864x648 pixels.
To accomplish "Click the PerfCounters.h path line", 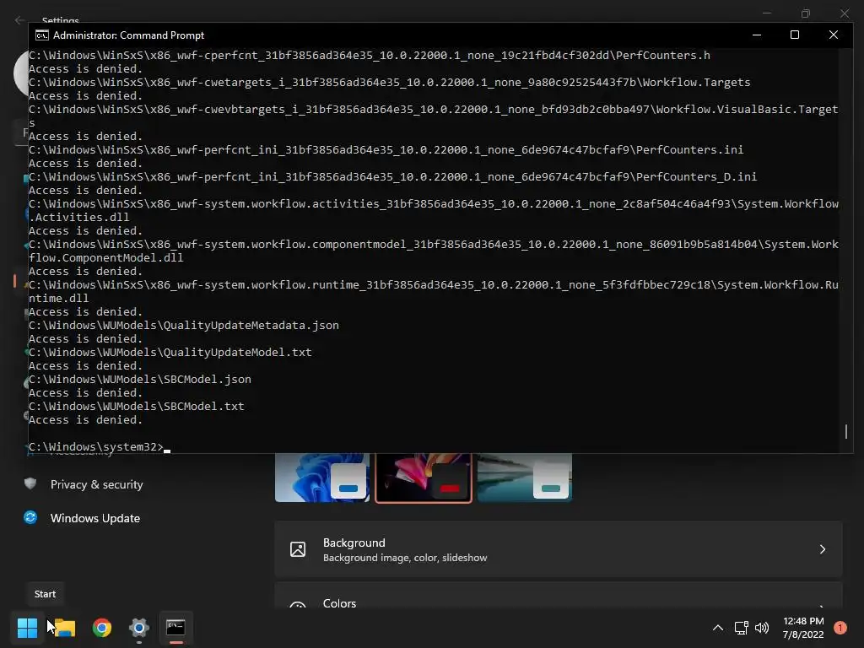I will (370, 55).
